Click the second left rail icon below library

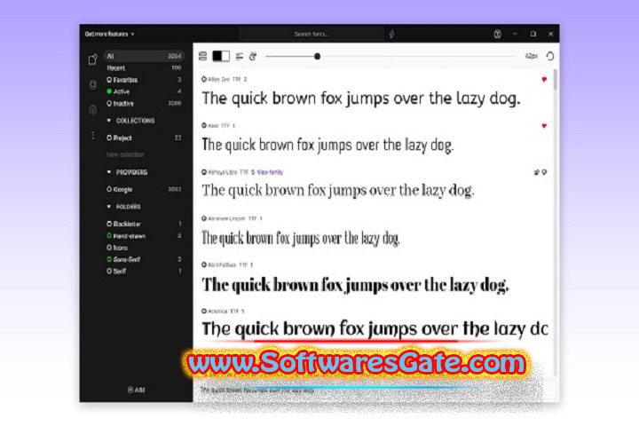93,84
